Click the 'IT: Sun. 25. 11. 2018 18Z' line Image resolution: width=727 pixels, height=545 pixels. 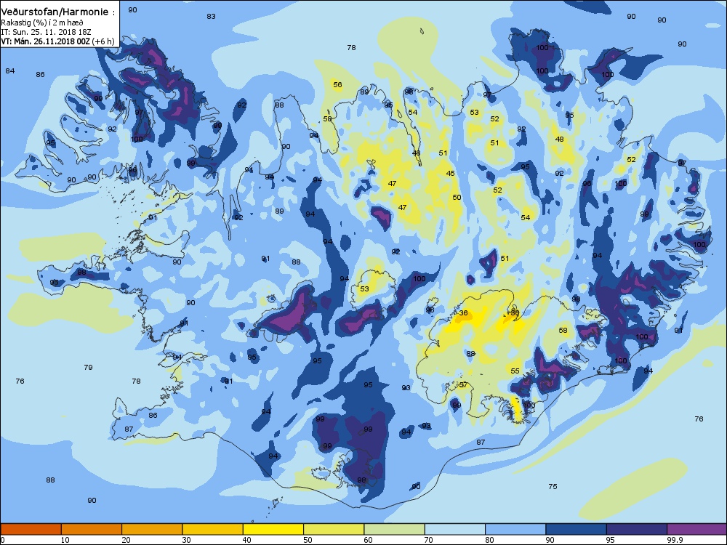coord(46,32)
